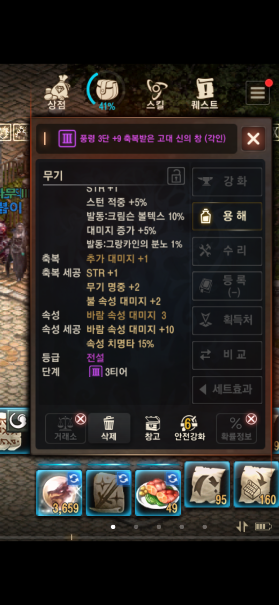Screen dimensions: 279x605
Task: Swap quick slot rows with arrows icon
Action: pyautogui.click(x=242, y=526)
